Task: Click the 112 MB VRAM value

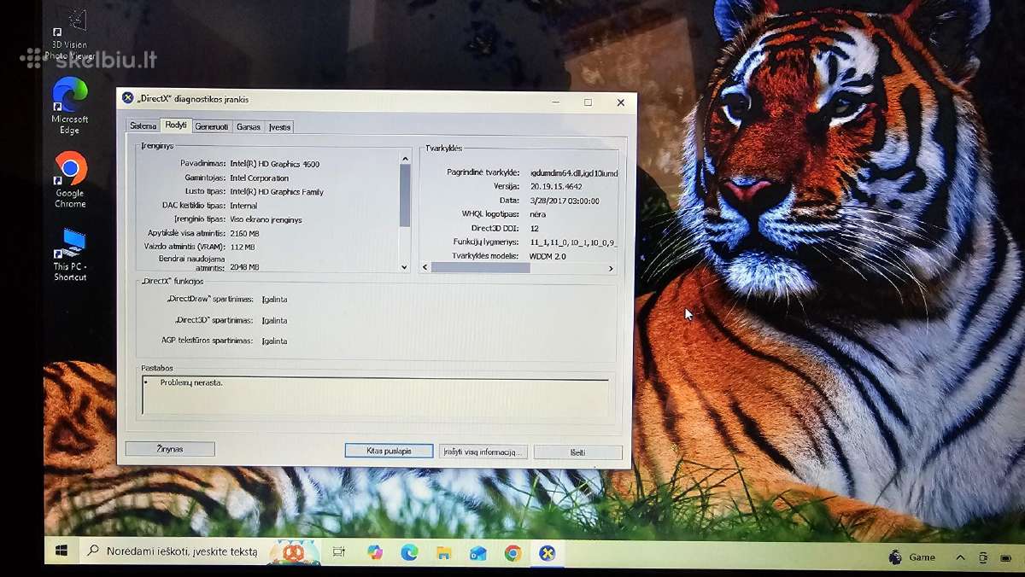Action: pos(243,247)
